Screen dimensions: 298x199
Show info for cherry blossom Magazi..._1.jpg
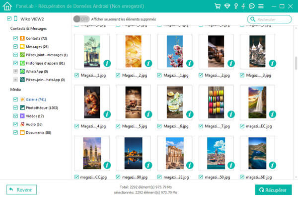coord(190,63)
